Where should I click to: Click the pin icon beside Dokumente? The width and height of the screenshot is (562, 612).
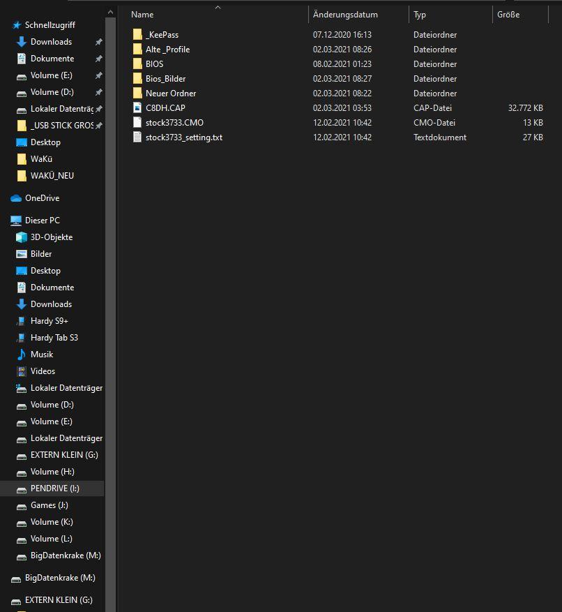coord(99,59)
